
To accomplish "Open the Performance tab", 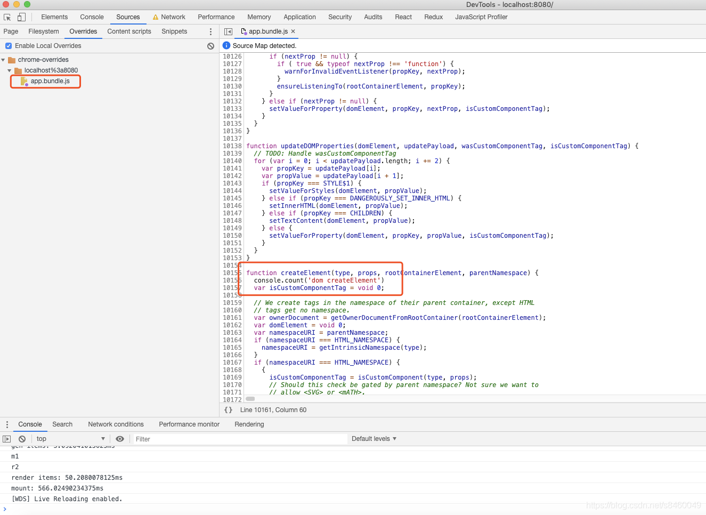I will coord(216,17).
